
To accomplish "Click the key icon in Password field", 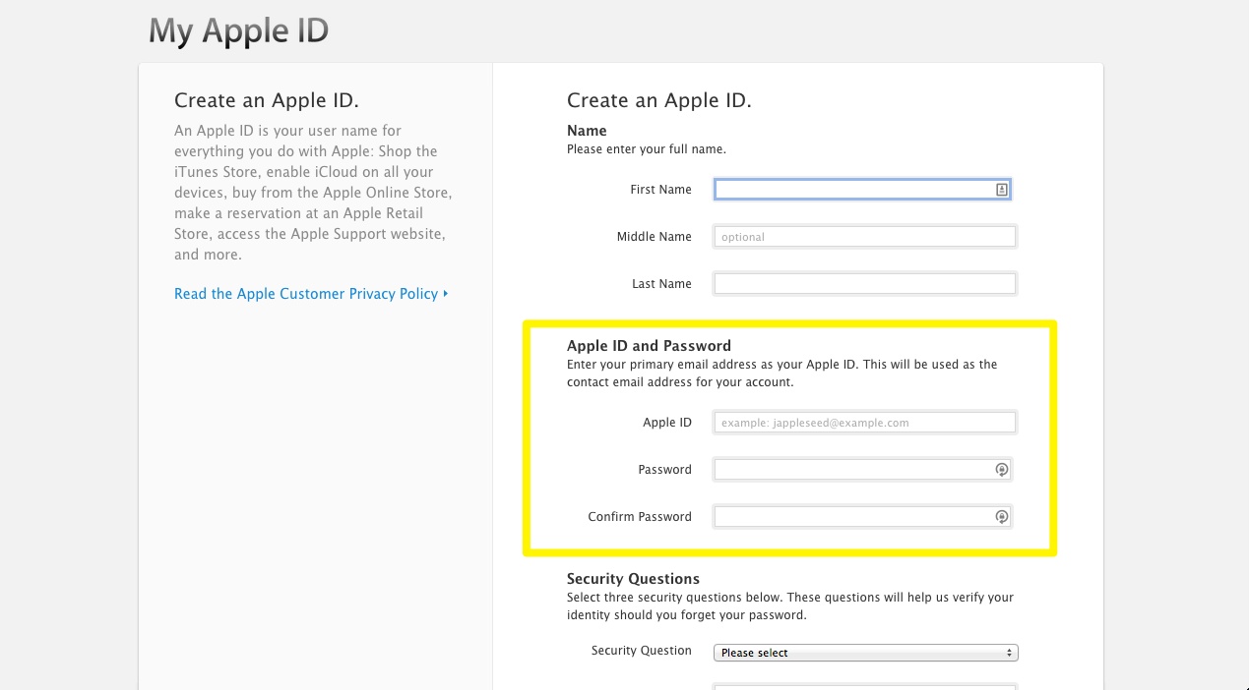I will 1001,470.
